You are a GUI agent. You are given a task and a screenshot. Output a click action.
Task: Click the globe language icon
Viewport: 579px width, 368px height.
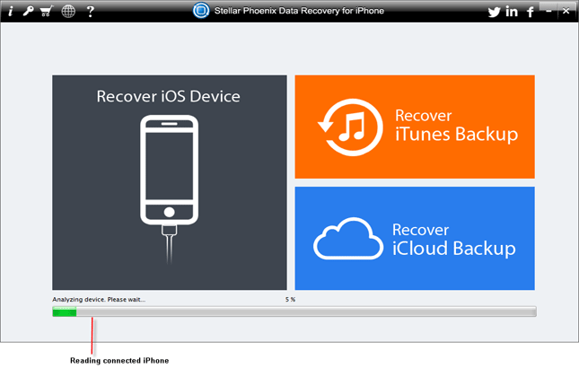(x=68, y=12)
